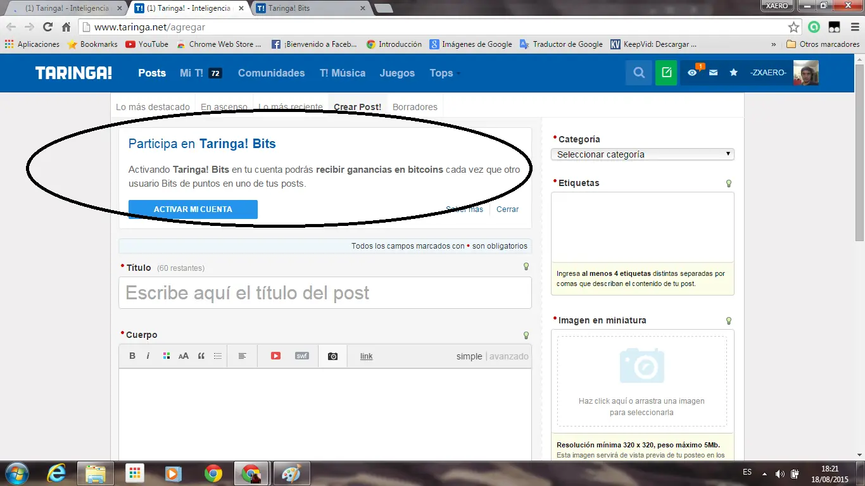The image size is (865, 486).
Task: Close the Taringa! Bits banner with Cerrar
Action: point(507,209)
